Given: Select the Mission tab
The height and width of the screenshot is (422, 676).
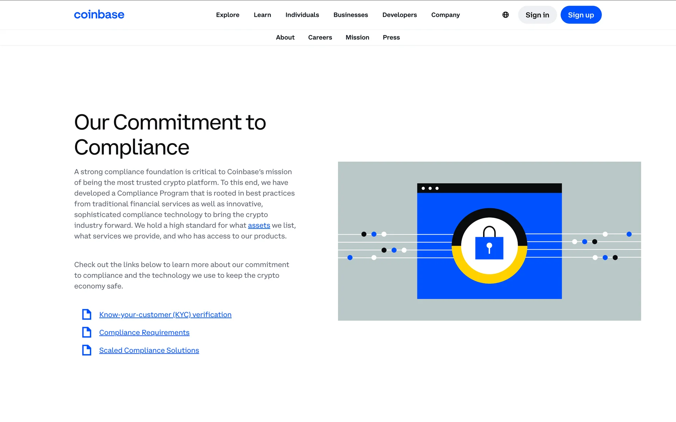Looking at the screenshot, I should click(357, 37).
